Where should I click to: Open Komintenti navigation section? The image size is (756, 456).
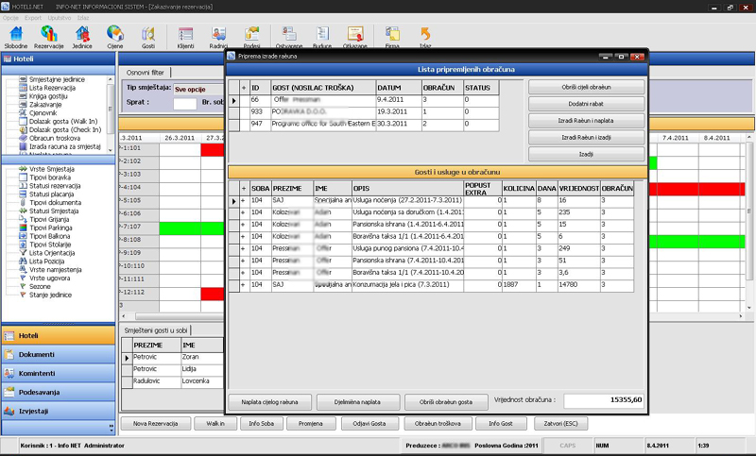59,373
